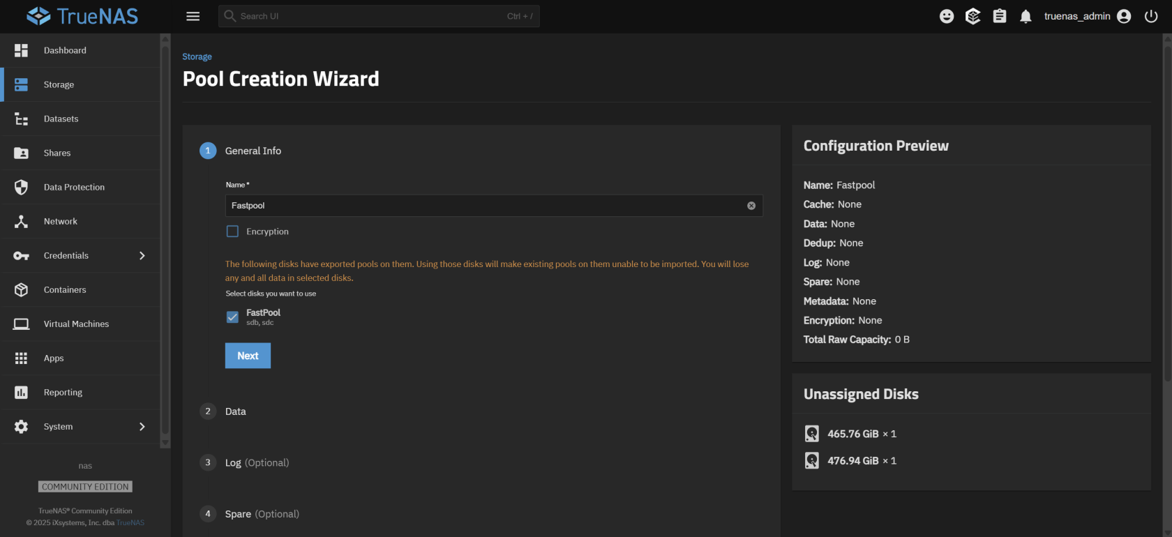This screenshot has width=1172, height=537.
Task: Click the Next button
Action: tap(248, 356)
